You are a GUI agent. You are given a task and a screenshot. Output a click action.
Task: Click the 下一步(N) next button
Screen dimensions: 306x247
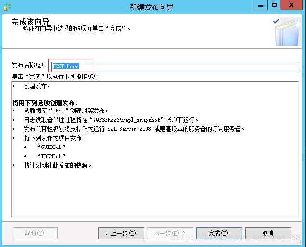pyautogui.click(x=170, y=233)
